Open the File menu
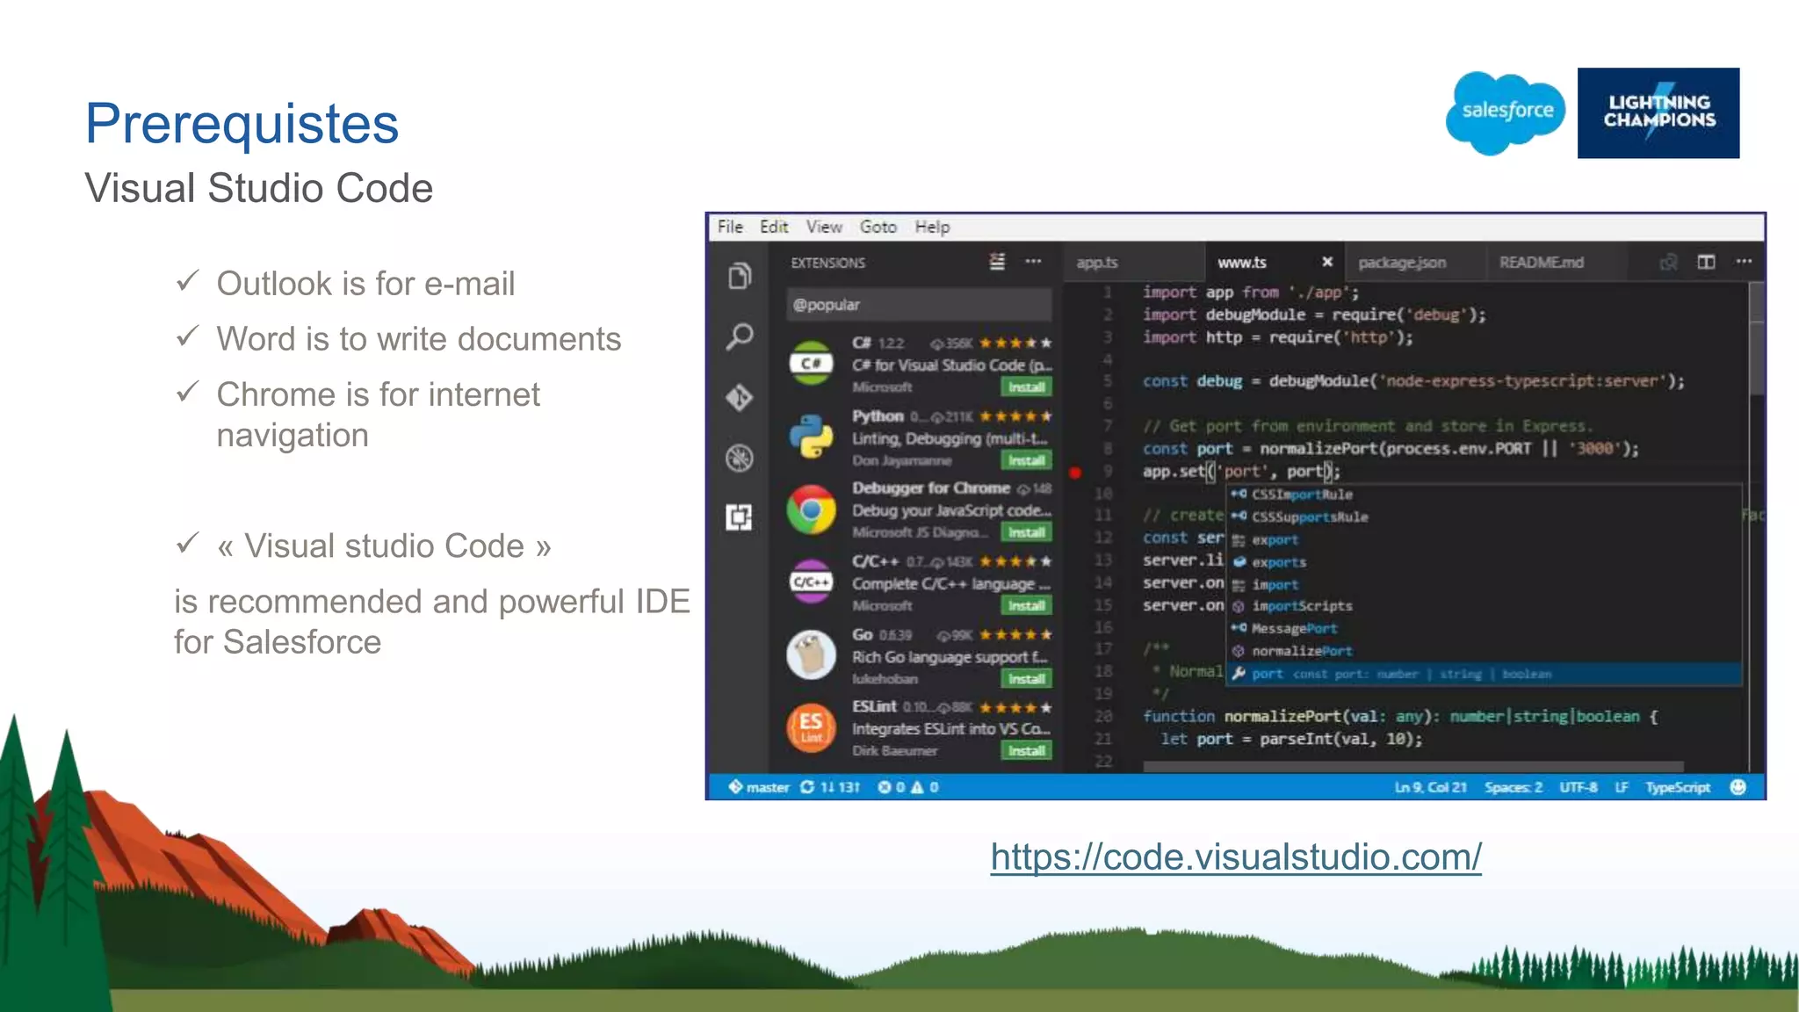Image resolution: width=1799 pixels, height=1012 pixels. (730, 228)
